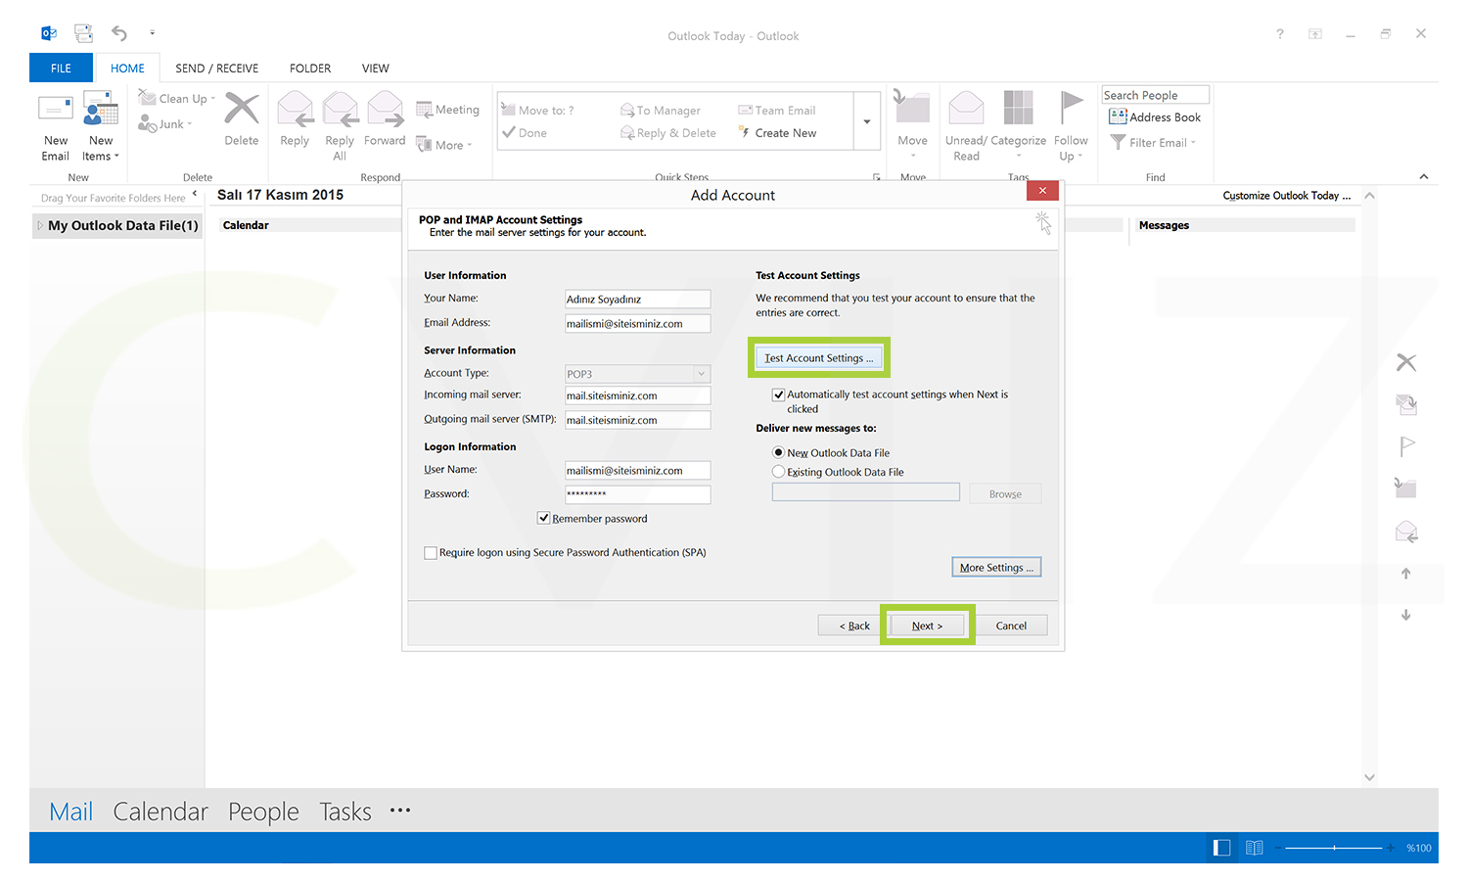Expand My Outlook Data File(1) tree
Screen dimensions: 1468x881
[40, 225]
